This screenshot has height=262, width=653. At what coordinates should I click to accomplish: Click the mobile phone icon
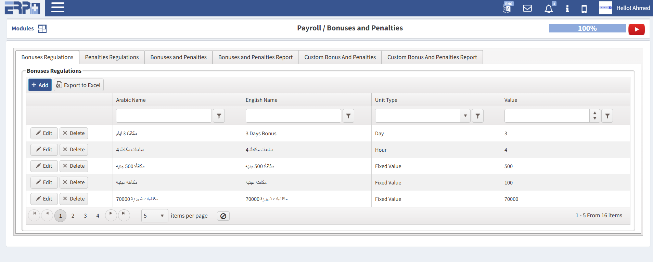click(x=584, y=9)
